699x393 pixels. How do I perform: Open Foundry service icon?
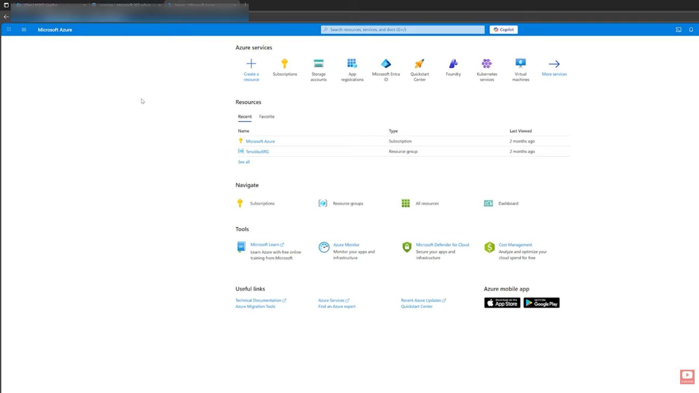tap(453, 64)
